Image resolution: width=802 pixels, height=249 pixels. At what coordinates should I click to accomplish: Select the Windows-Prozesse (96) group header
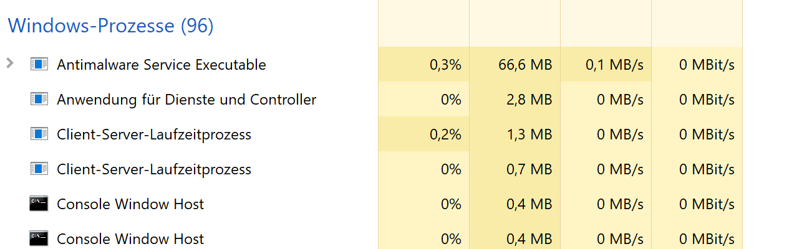coord(110,26)
